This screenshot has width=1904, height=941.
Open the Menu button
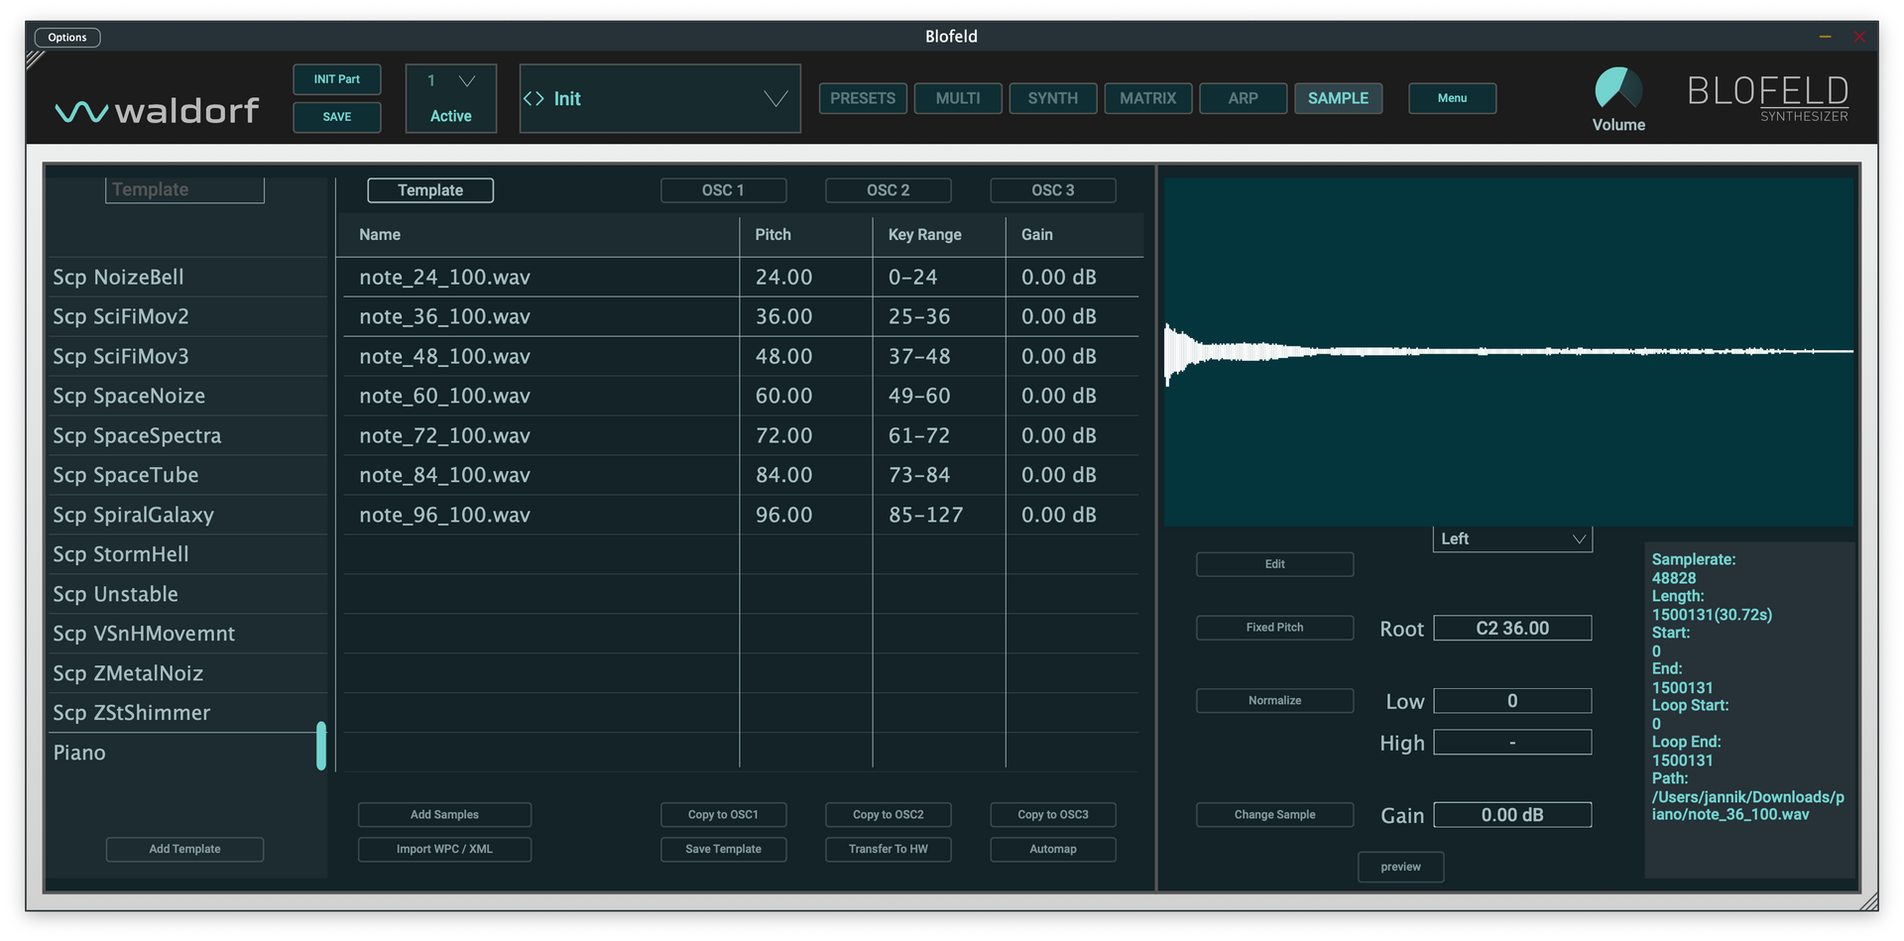[x=1453, y=98]
